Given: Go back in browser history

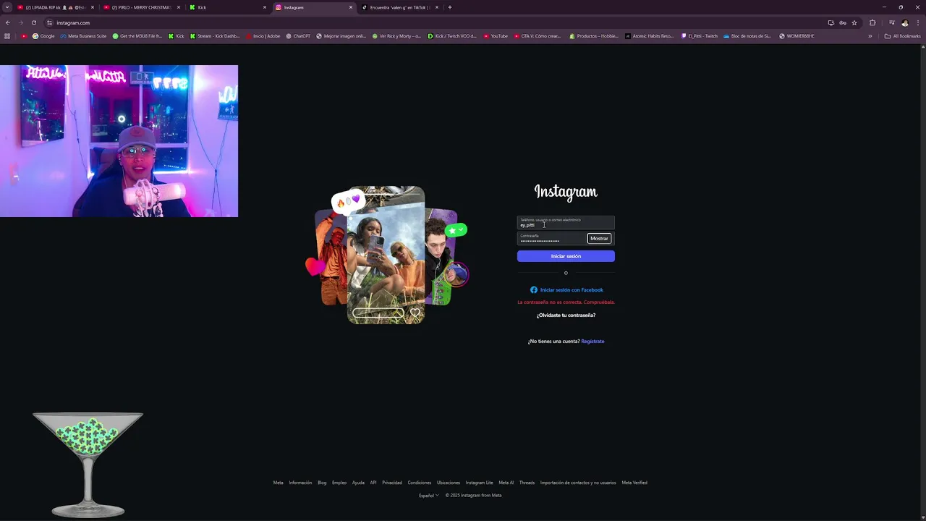Looking at the screenshot, I should (x=8, y=22).
